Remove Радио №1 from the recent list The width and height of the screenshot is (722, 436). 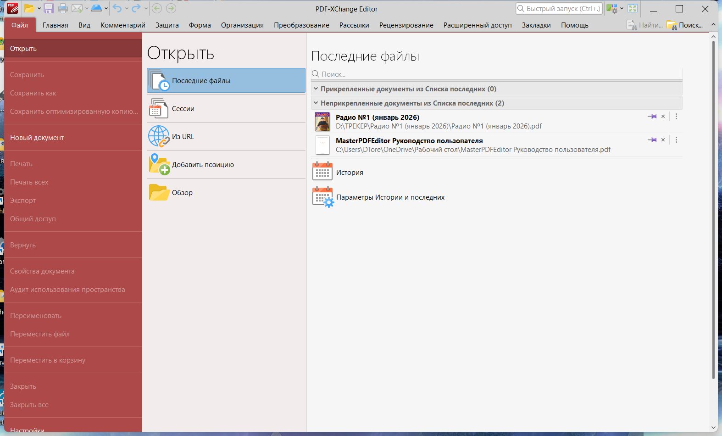click(x=663, y=117)
